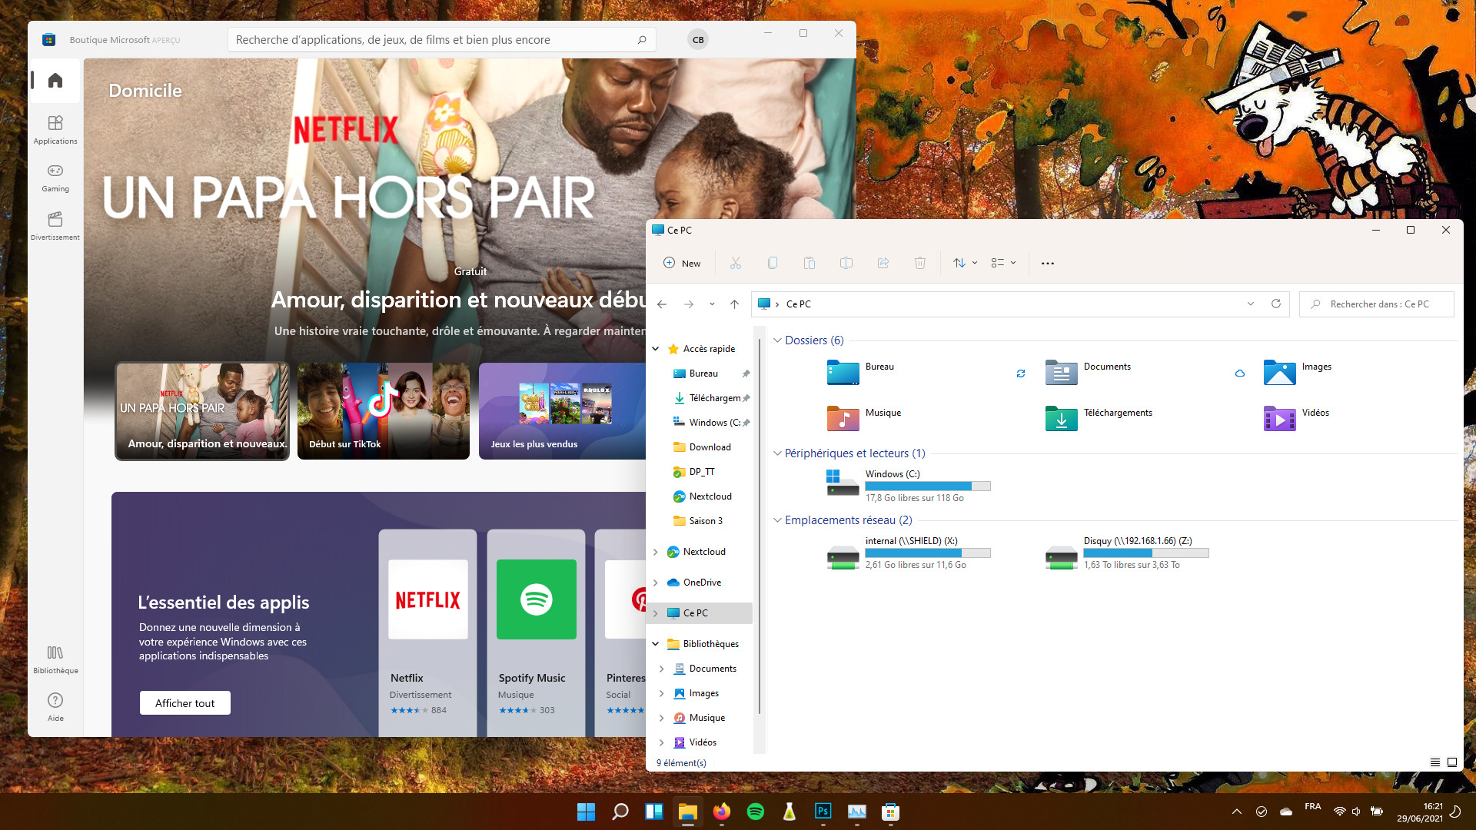Open Début sur TikTok banner thumbnail
Image resolution: width=1476 pixels, height=830 pixels.
[383, 411]
